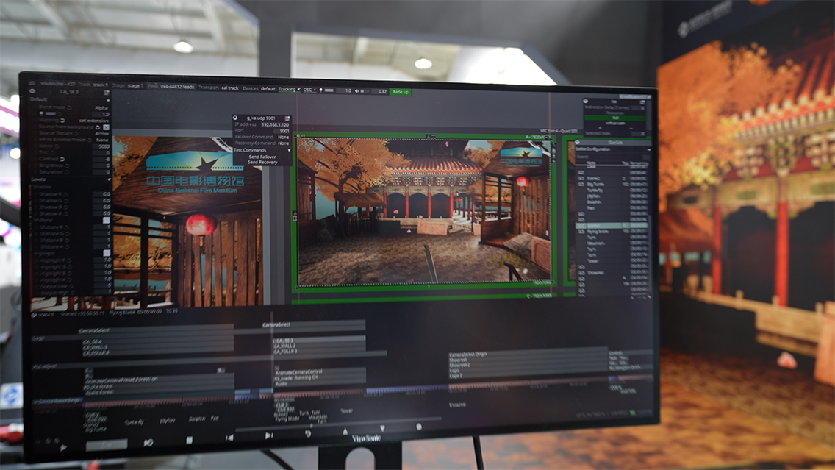This screenshot has width=835, height=470.
Task: Click the green highlighted option in the top-right editor
Action: [615, 118]
